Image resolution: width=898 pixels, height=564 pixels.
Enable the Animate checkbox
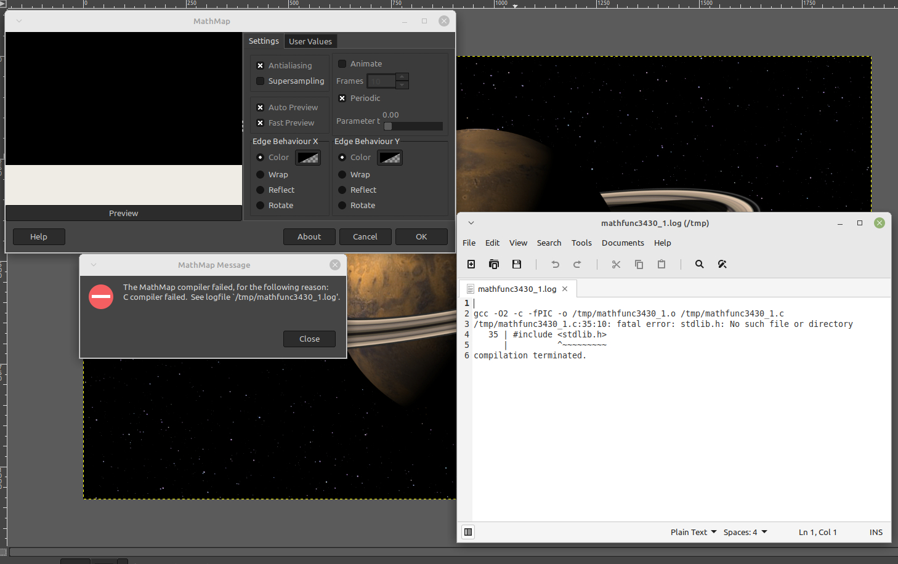[342, 64]
